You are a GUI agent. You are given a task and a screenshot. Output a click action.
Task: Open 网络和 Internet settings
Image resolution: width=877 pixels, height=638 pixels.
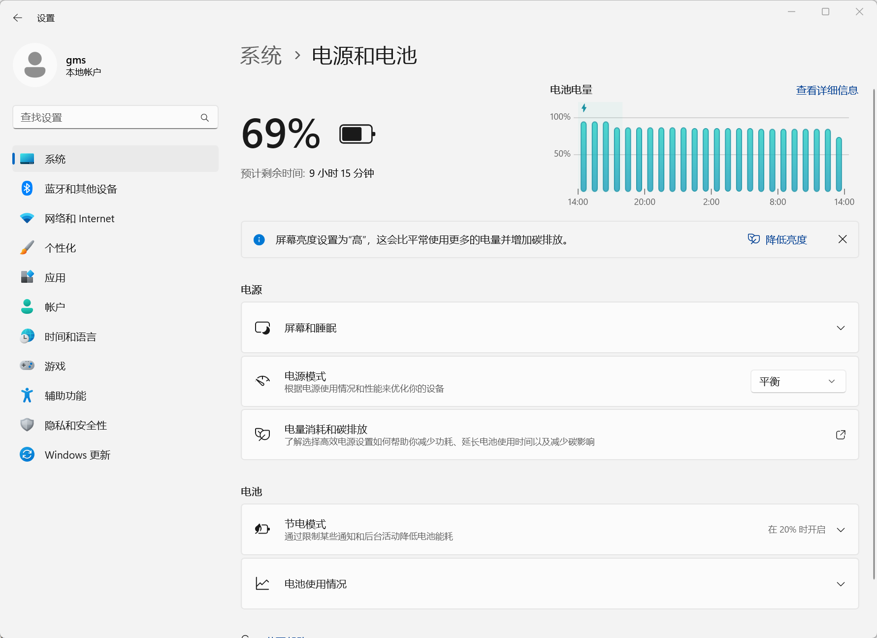[115, 218]
